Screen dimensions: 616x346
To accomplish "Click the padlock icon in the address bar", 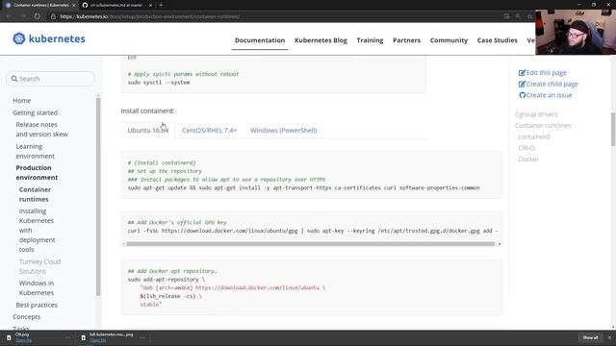I will (x=53, y=16).
